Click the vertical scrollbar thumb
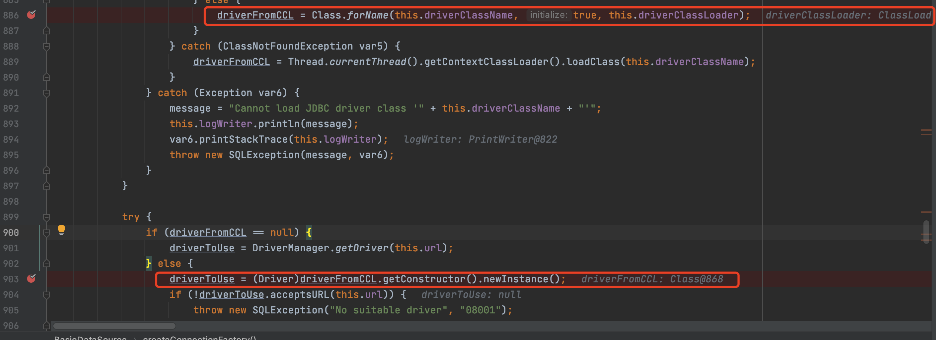 point(926,232)
